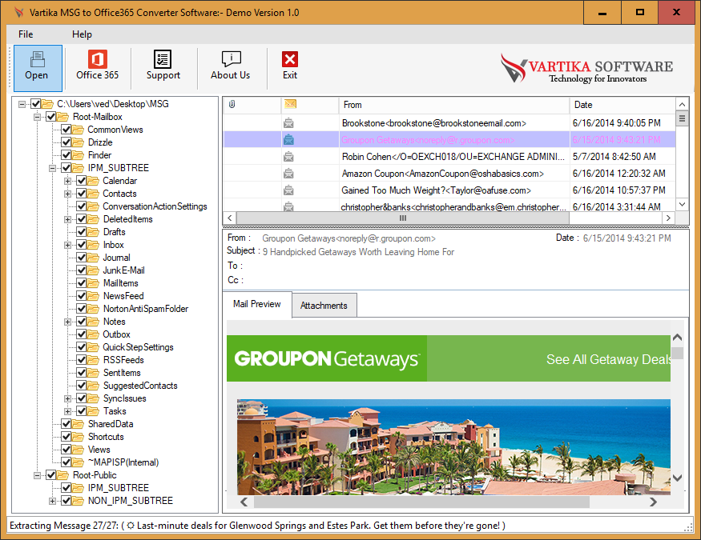The image size is (701, 540).
Task: Toggle the Drizzle folder checkbox
Action: pyautogui.click(x=66, y=142)
